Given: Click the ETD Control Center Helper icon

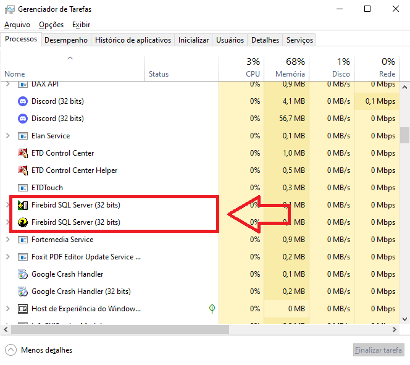Looking at the screenshot, I should [23, 170].
